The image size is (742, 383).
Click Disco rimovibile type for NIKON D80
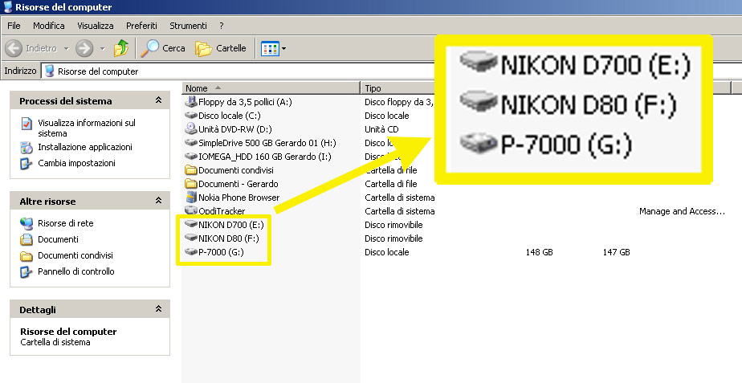[393, 238]
